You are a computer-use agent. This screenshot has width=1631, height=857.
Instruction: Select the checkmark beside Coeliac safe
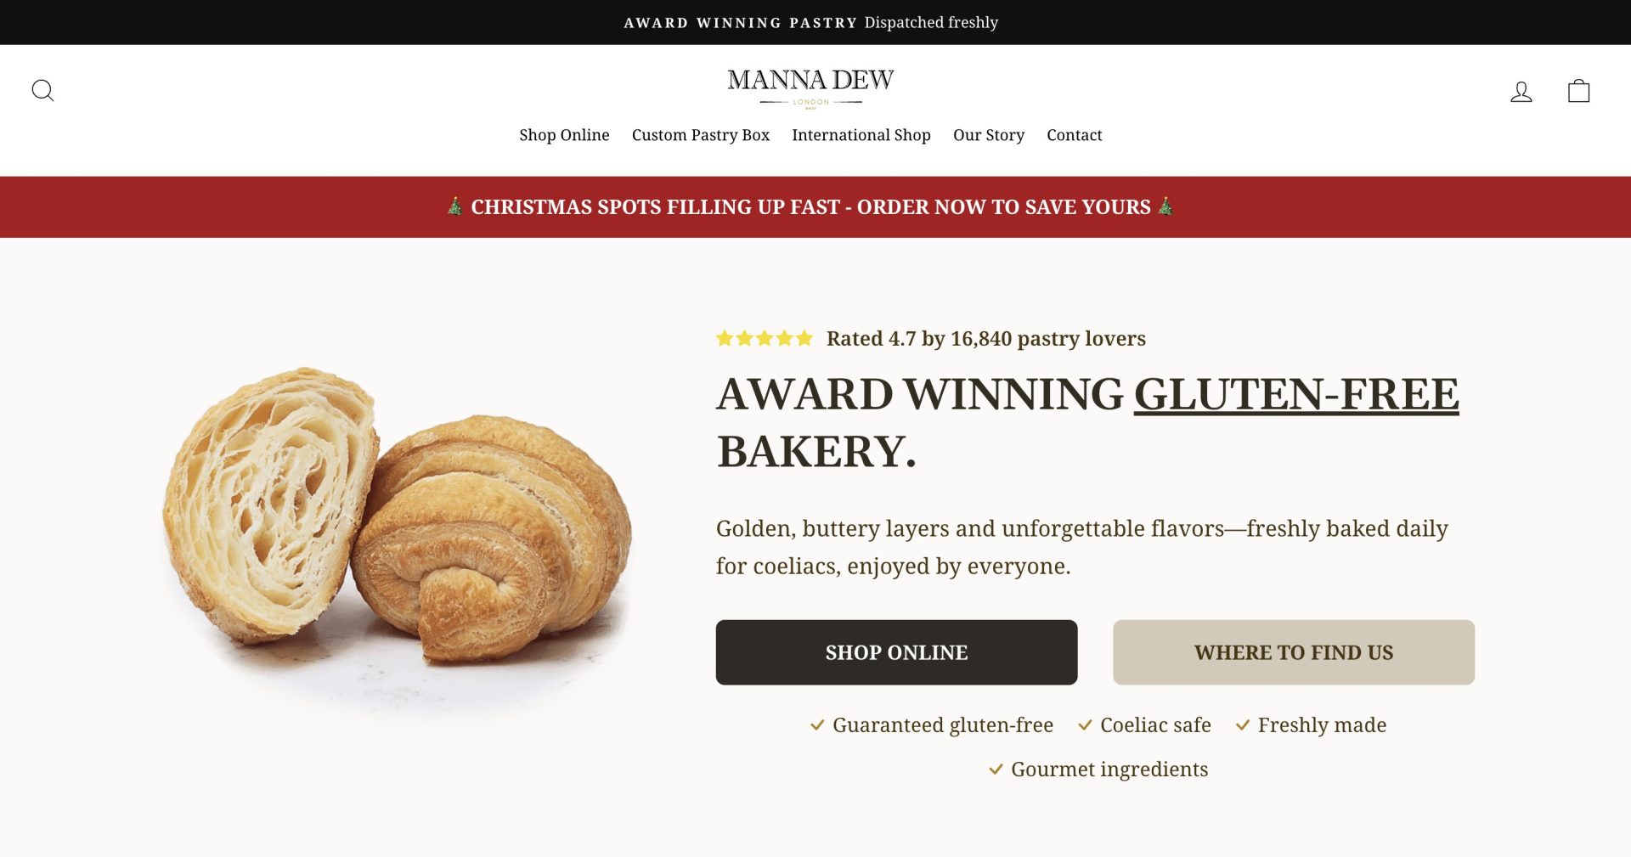tap(1085, 725)
